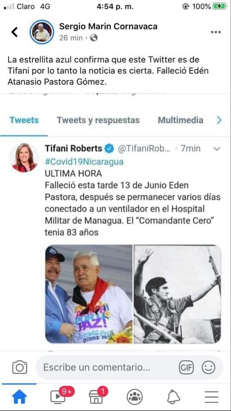The image size is (231, 411).
Task: Open the Groups tab icon
Action: point(135,397)
